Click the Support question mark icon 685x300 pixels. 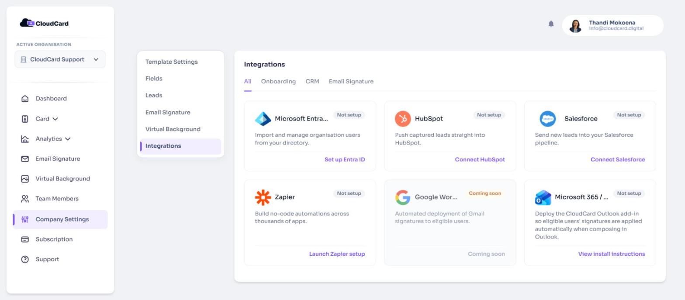pos(25,259)
